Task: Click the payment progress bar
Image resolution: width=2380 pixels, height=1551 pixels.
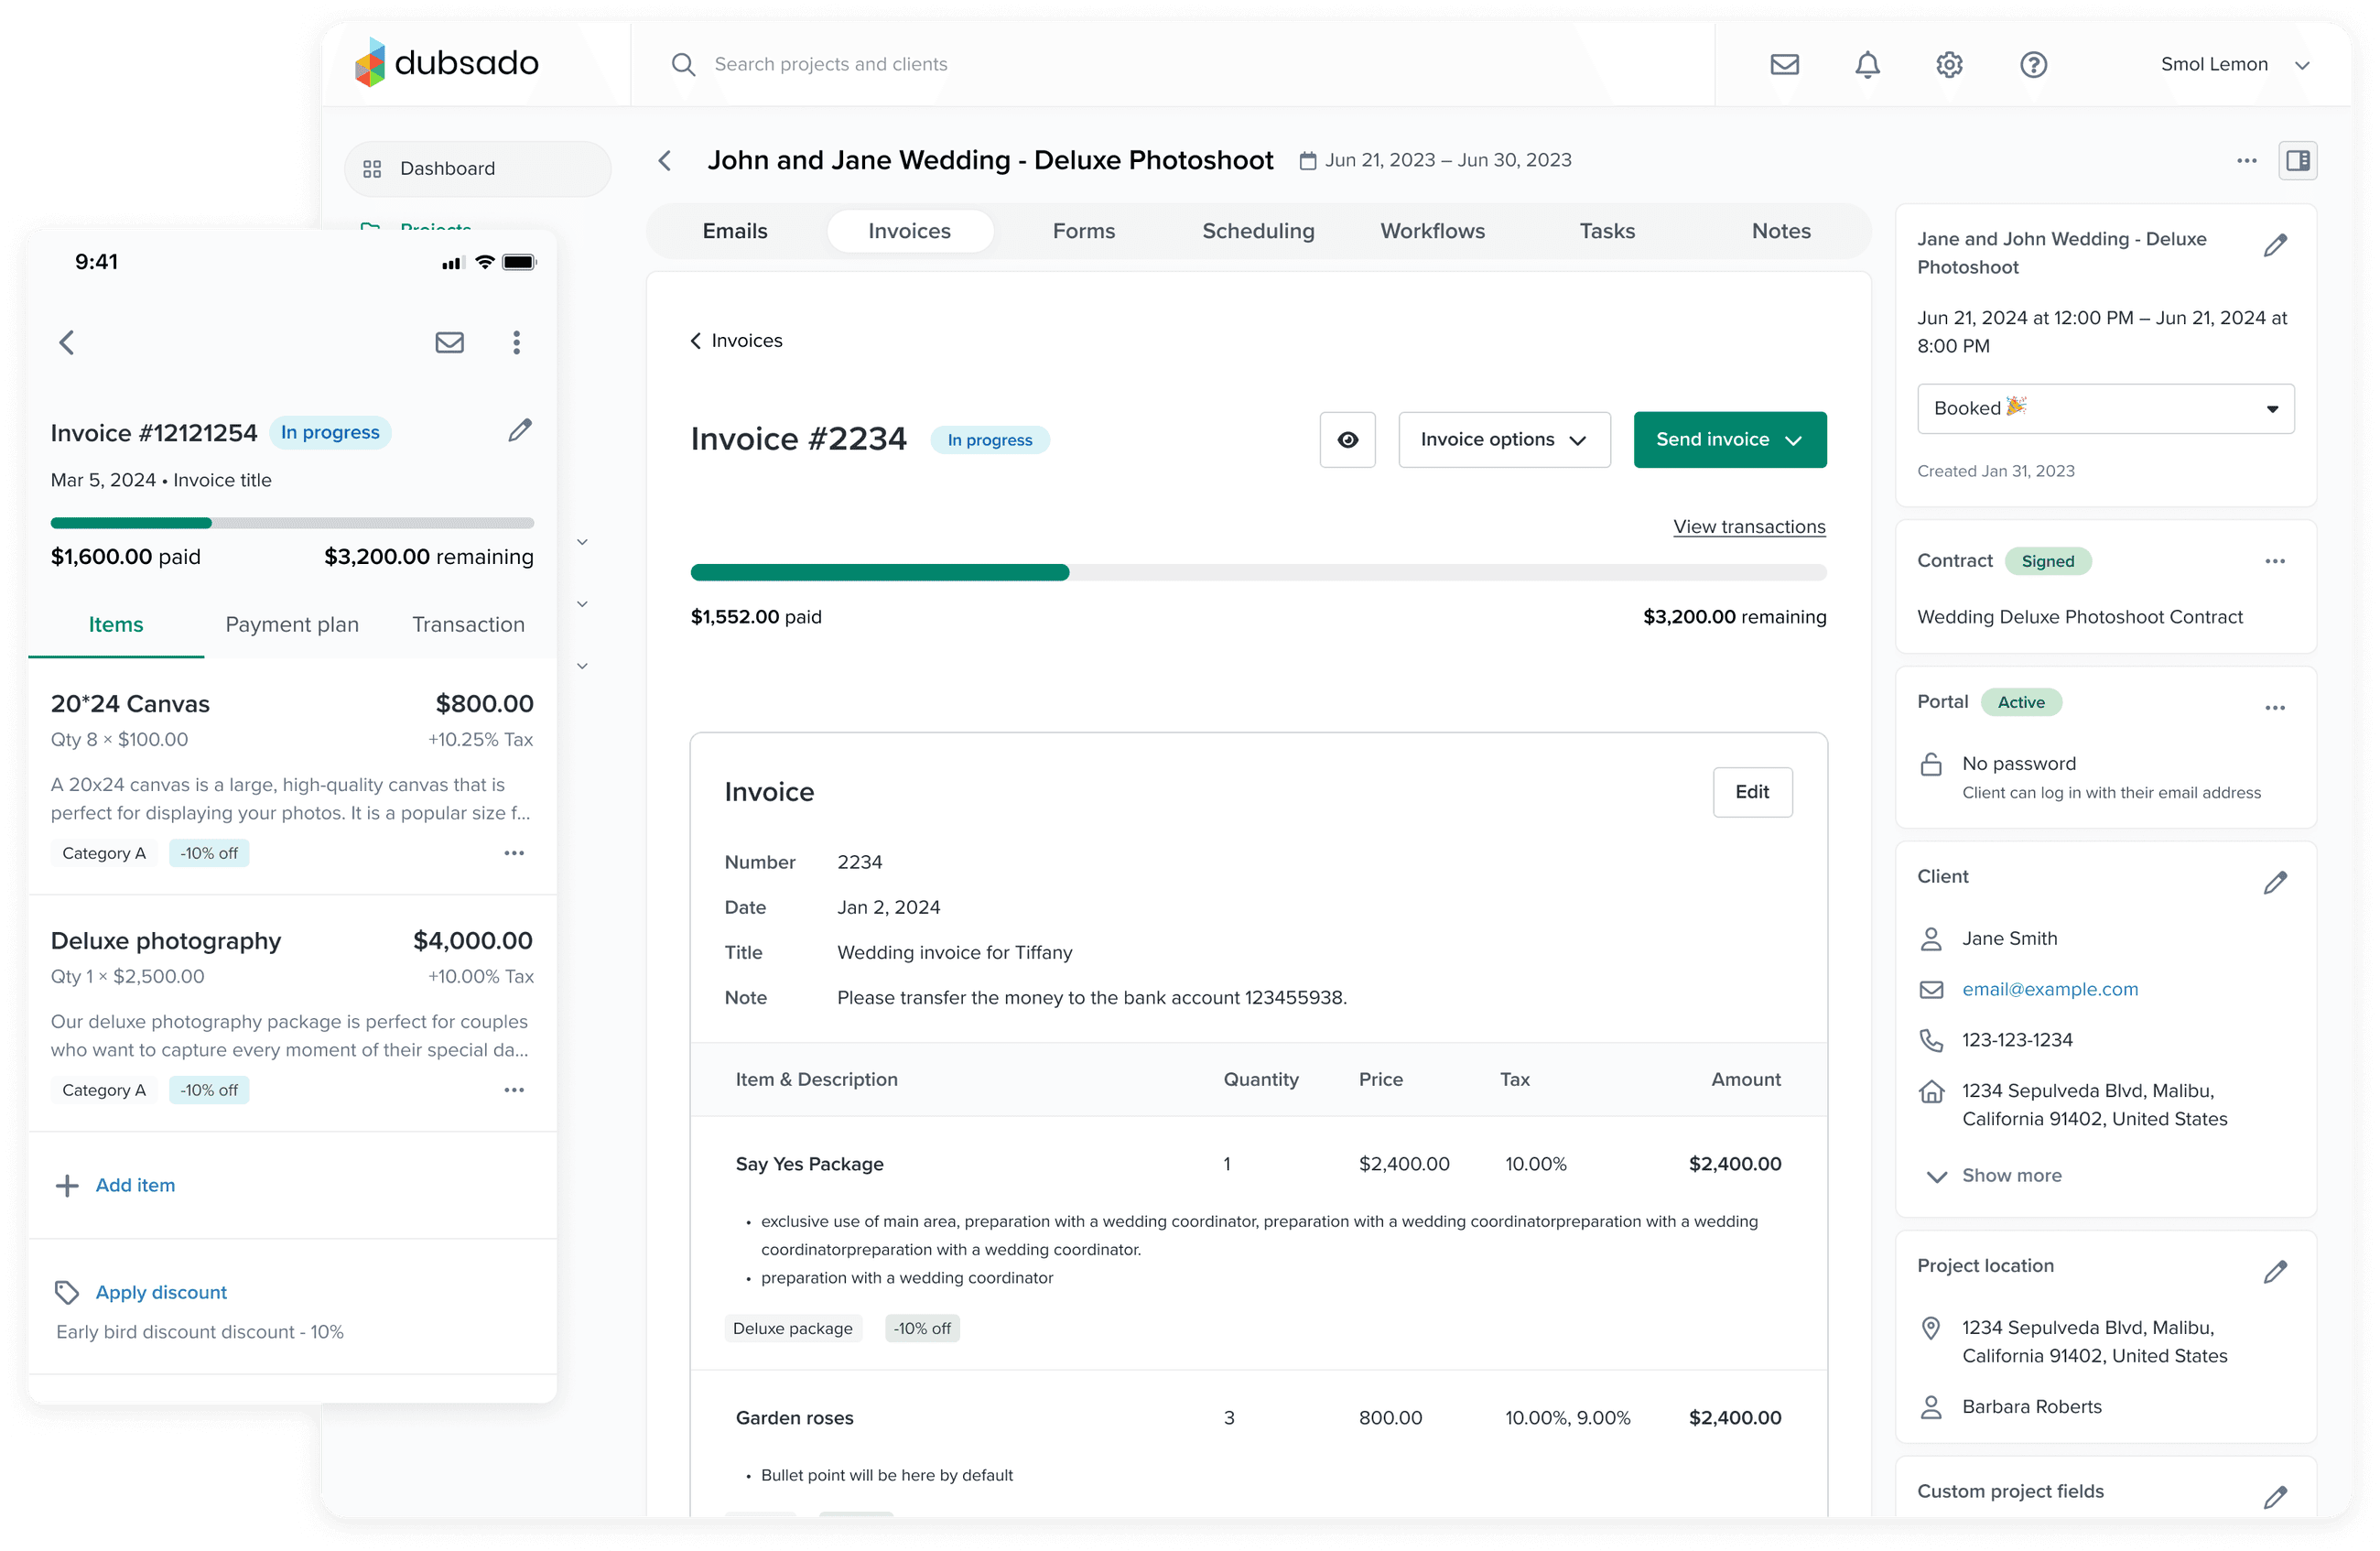Action: coord(1258,572)
